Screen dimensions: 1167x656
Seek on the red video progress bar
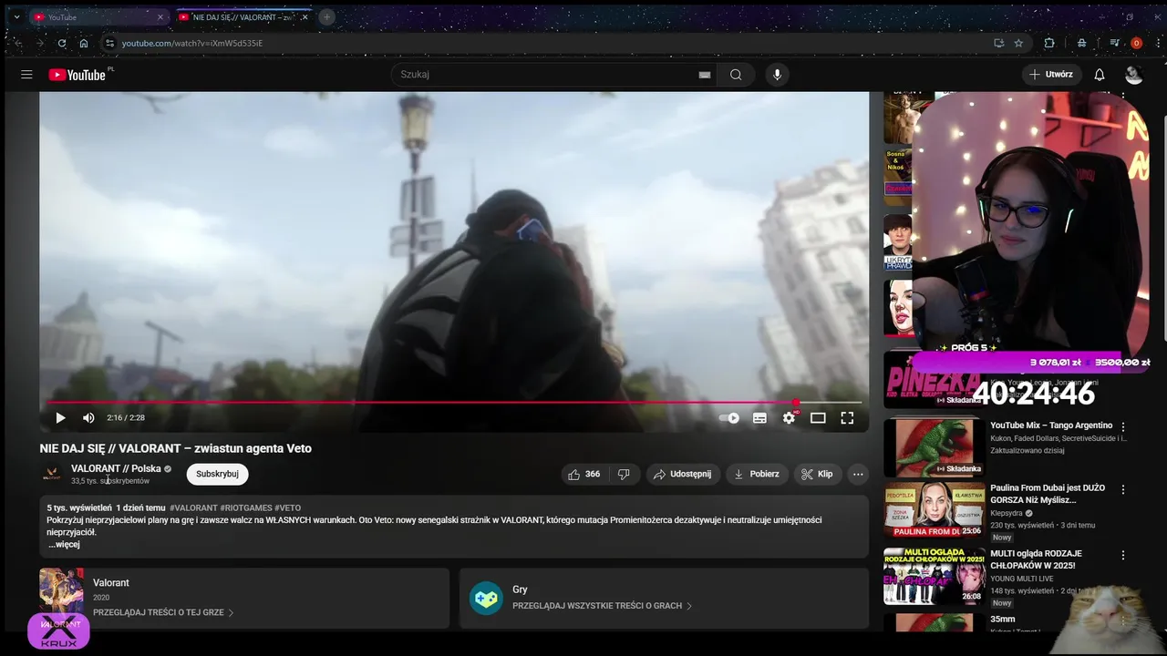point(454,402)
